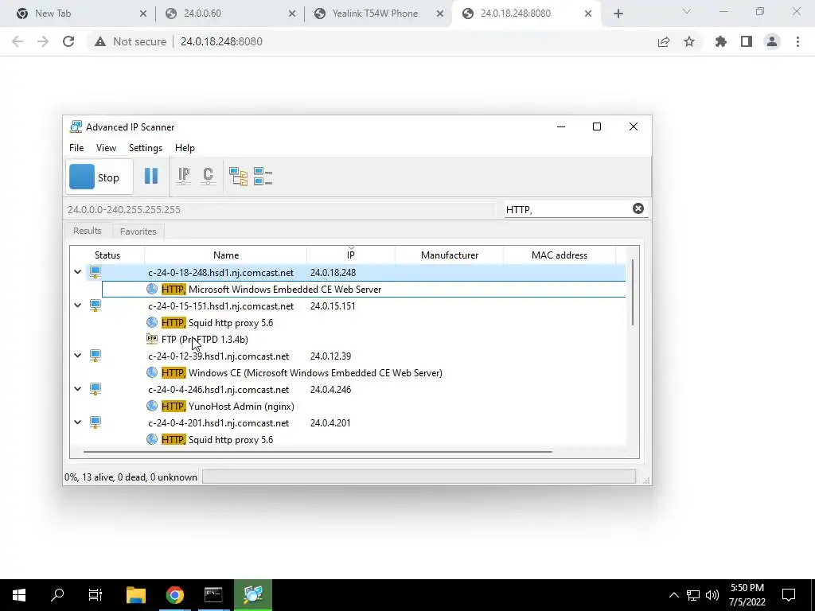Sort by the Status column header
This screenshot has height=611, width=815.
[107, 255]
